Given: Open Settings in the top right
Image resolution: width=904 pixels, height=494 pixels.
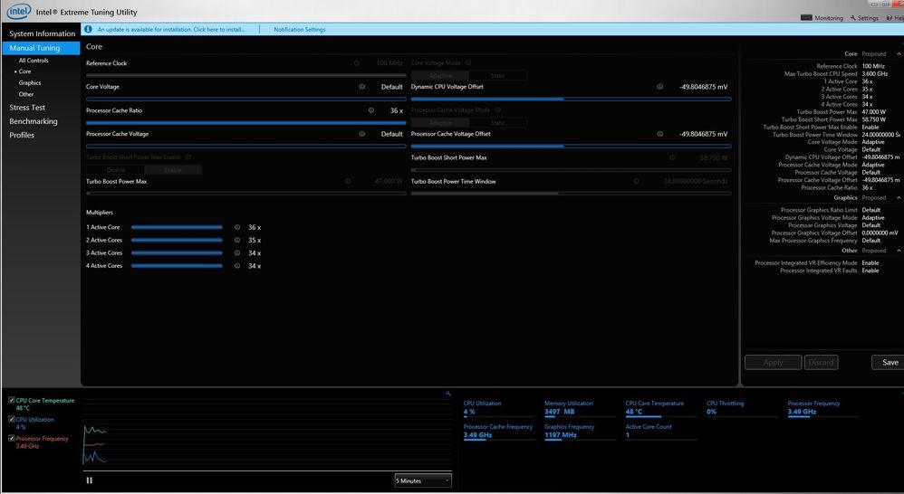Looking at the screenshot, I should [x=864, y=18].
